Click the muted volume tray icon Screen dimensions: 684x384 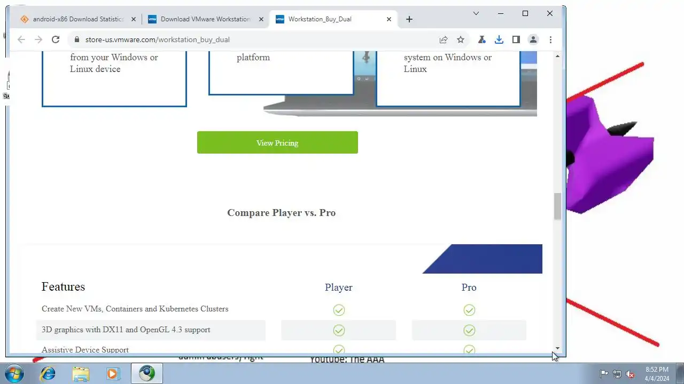630,374
